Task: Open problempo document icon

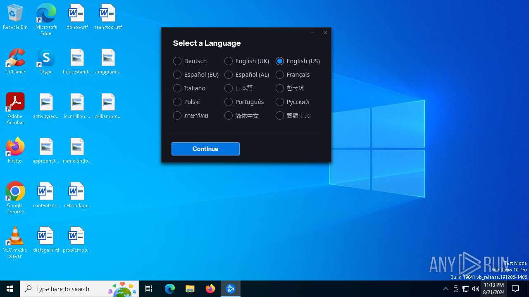Action: [x=77, y=240]
